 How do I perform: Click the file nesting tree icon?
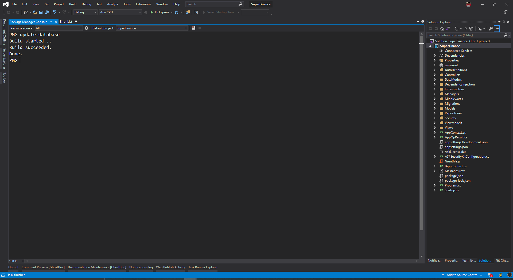480,29
